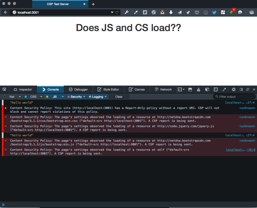Dock devtools to separate window
Viewport: 257px width, 208px height.
coord(248,89)
